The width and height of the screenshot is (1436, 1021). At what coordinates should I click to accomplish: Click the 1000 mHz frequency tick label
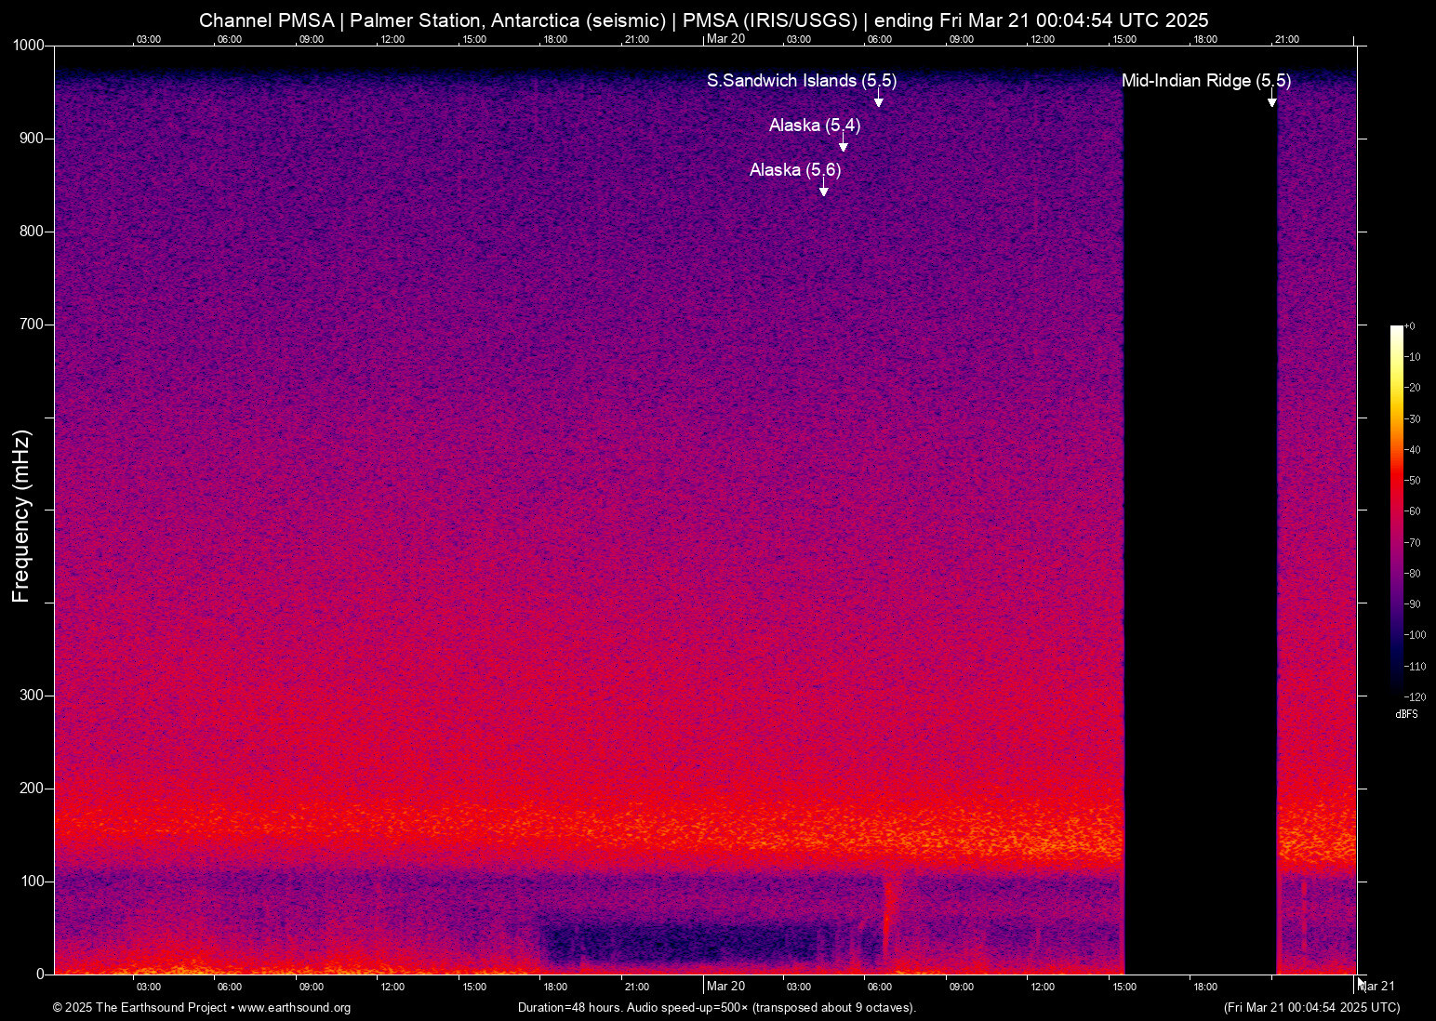31,45
